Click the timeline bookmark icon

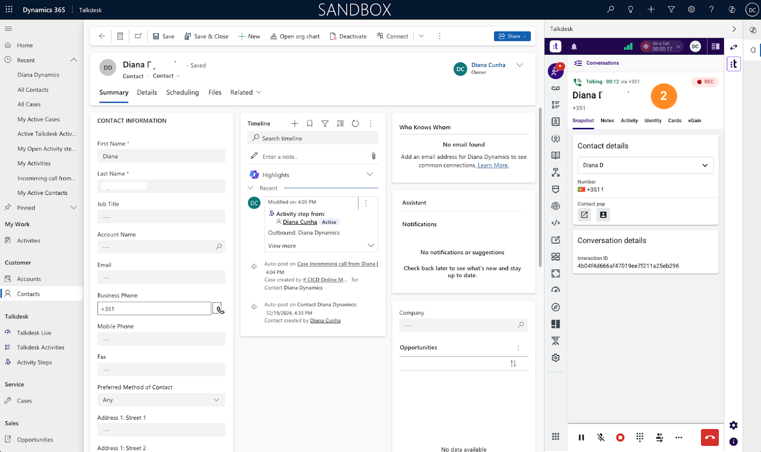(310, 124)
